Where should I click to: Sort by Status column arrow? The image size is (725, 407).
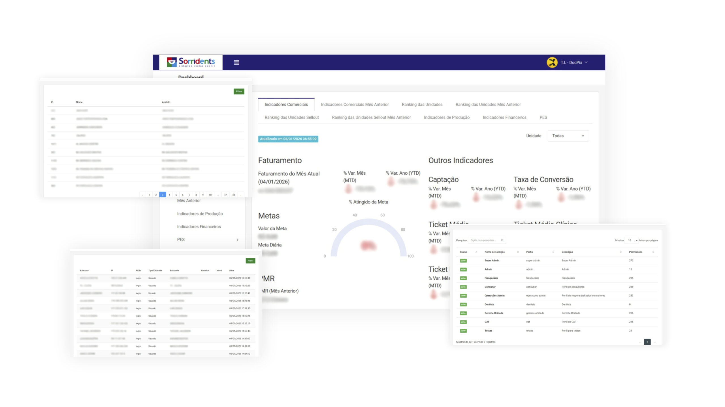tap(476, 252)
